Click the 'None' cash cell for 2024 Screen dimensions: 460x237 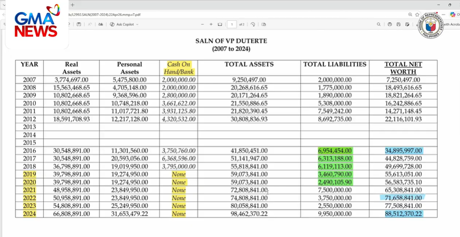point(179,214)
